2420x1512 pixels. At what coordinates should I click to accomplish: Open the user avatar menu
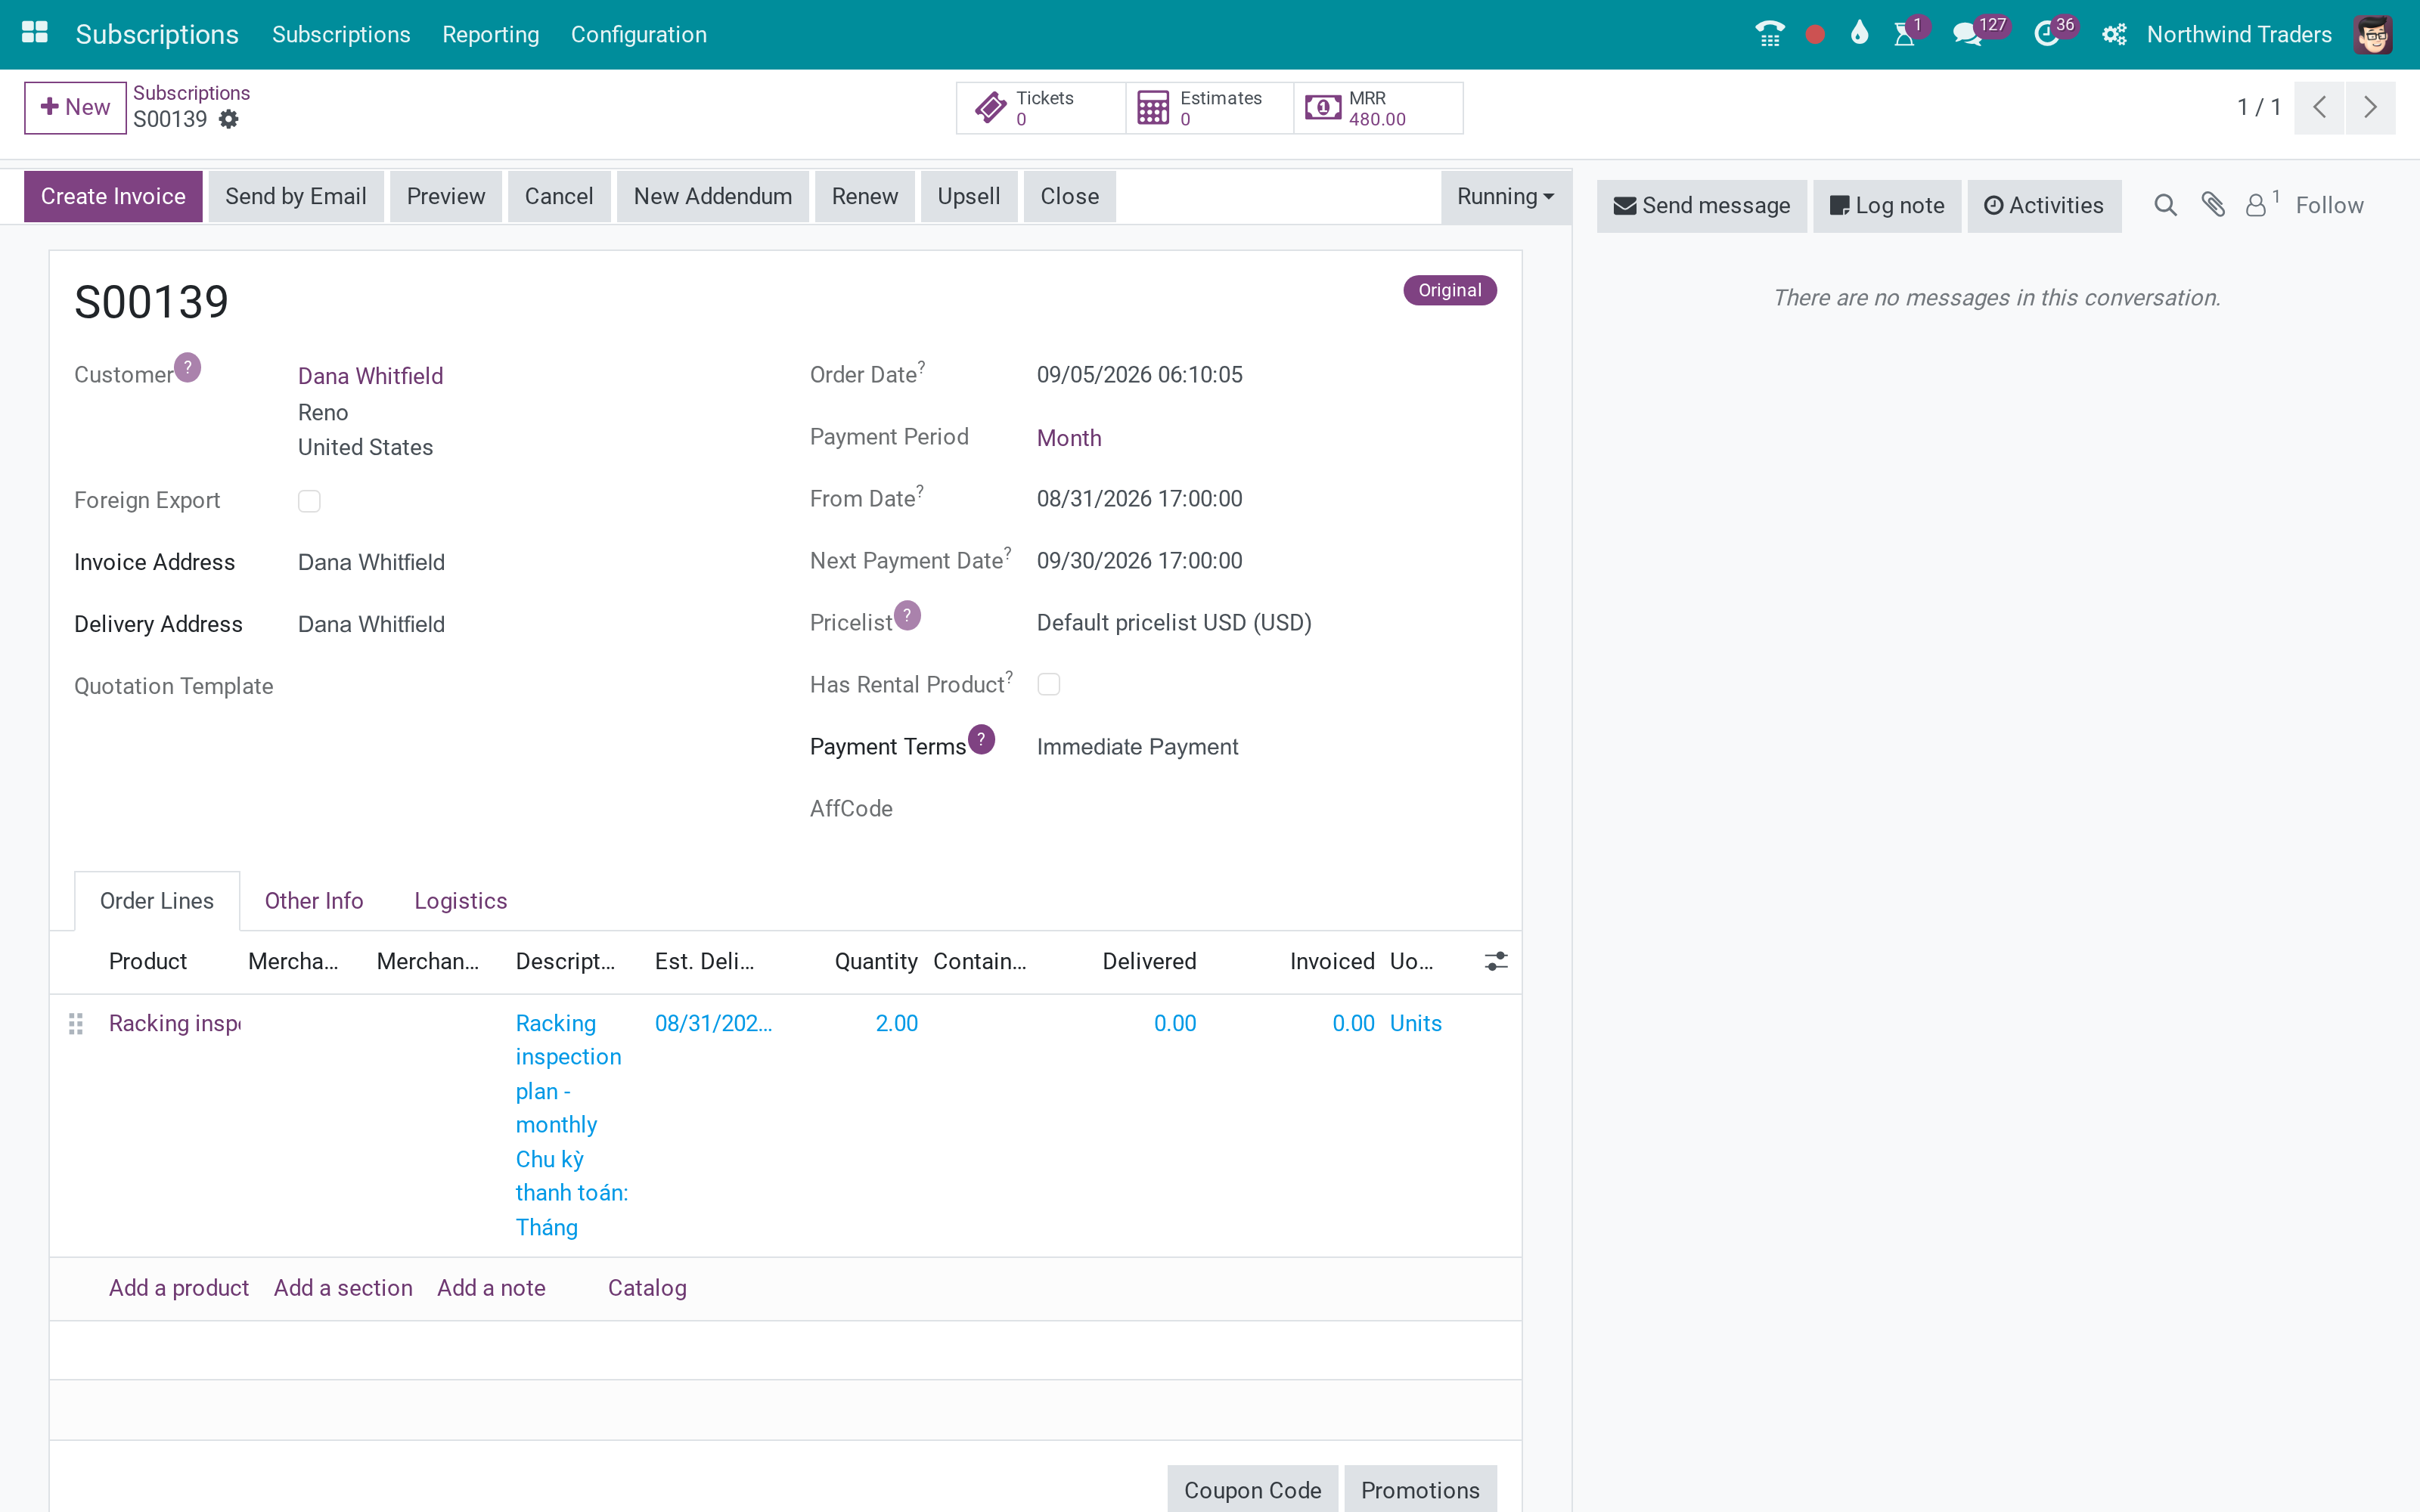tap(2372, 34)
